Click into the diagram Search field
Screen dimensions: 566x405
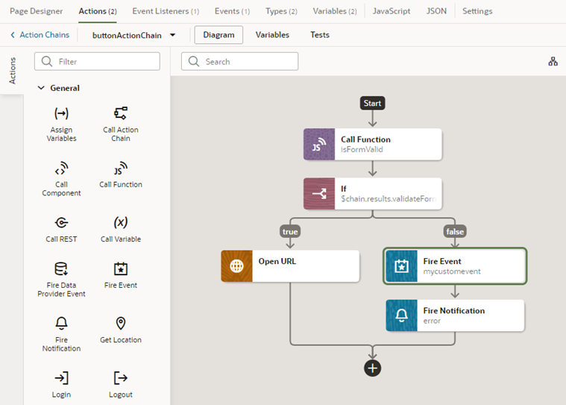(x=239, y=61)
